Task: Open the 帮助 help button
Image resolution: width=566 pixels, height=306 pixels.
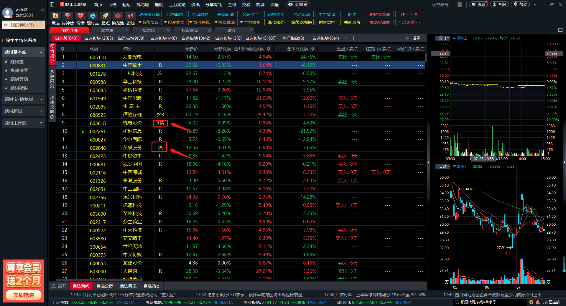Action: point(520,4)
